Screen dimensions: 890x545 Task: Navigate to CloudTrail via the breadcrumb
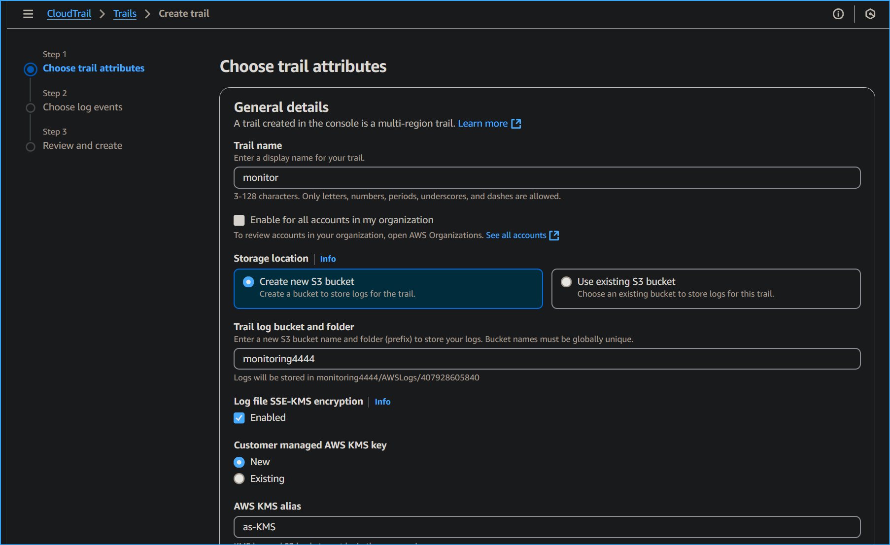coord(68,13)
